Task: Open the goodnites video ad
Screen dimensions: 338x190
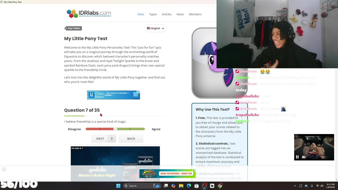Action: tap(115, 164)
